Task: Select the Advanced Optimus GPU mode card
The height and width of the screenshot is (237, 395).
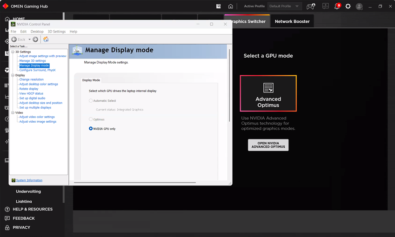Action: pos(268,93)
